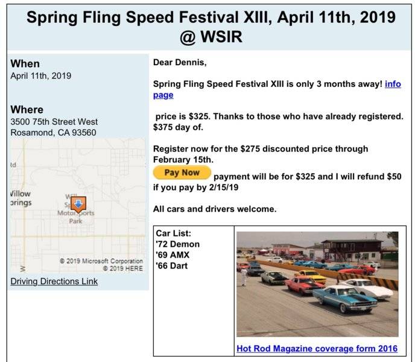The width and height of the screenshot is (415, 362).
Task: Click the April 11th, 2019 date under When
Action: 41,76
